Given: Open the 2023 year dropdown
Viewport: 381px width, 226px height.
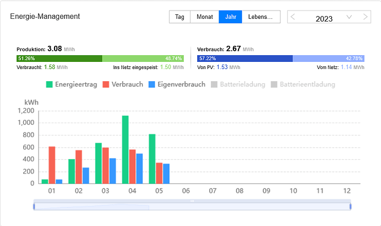Looking at the screenshot, I should tap(329, 18).
